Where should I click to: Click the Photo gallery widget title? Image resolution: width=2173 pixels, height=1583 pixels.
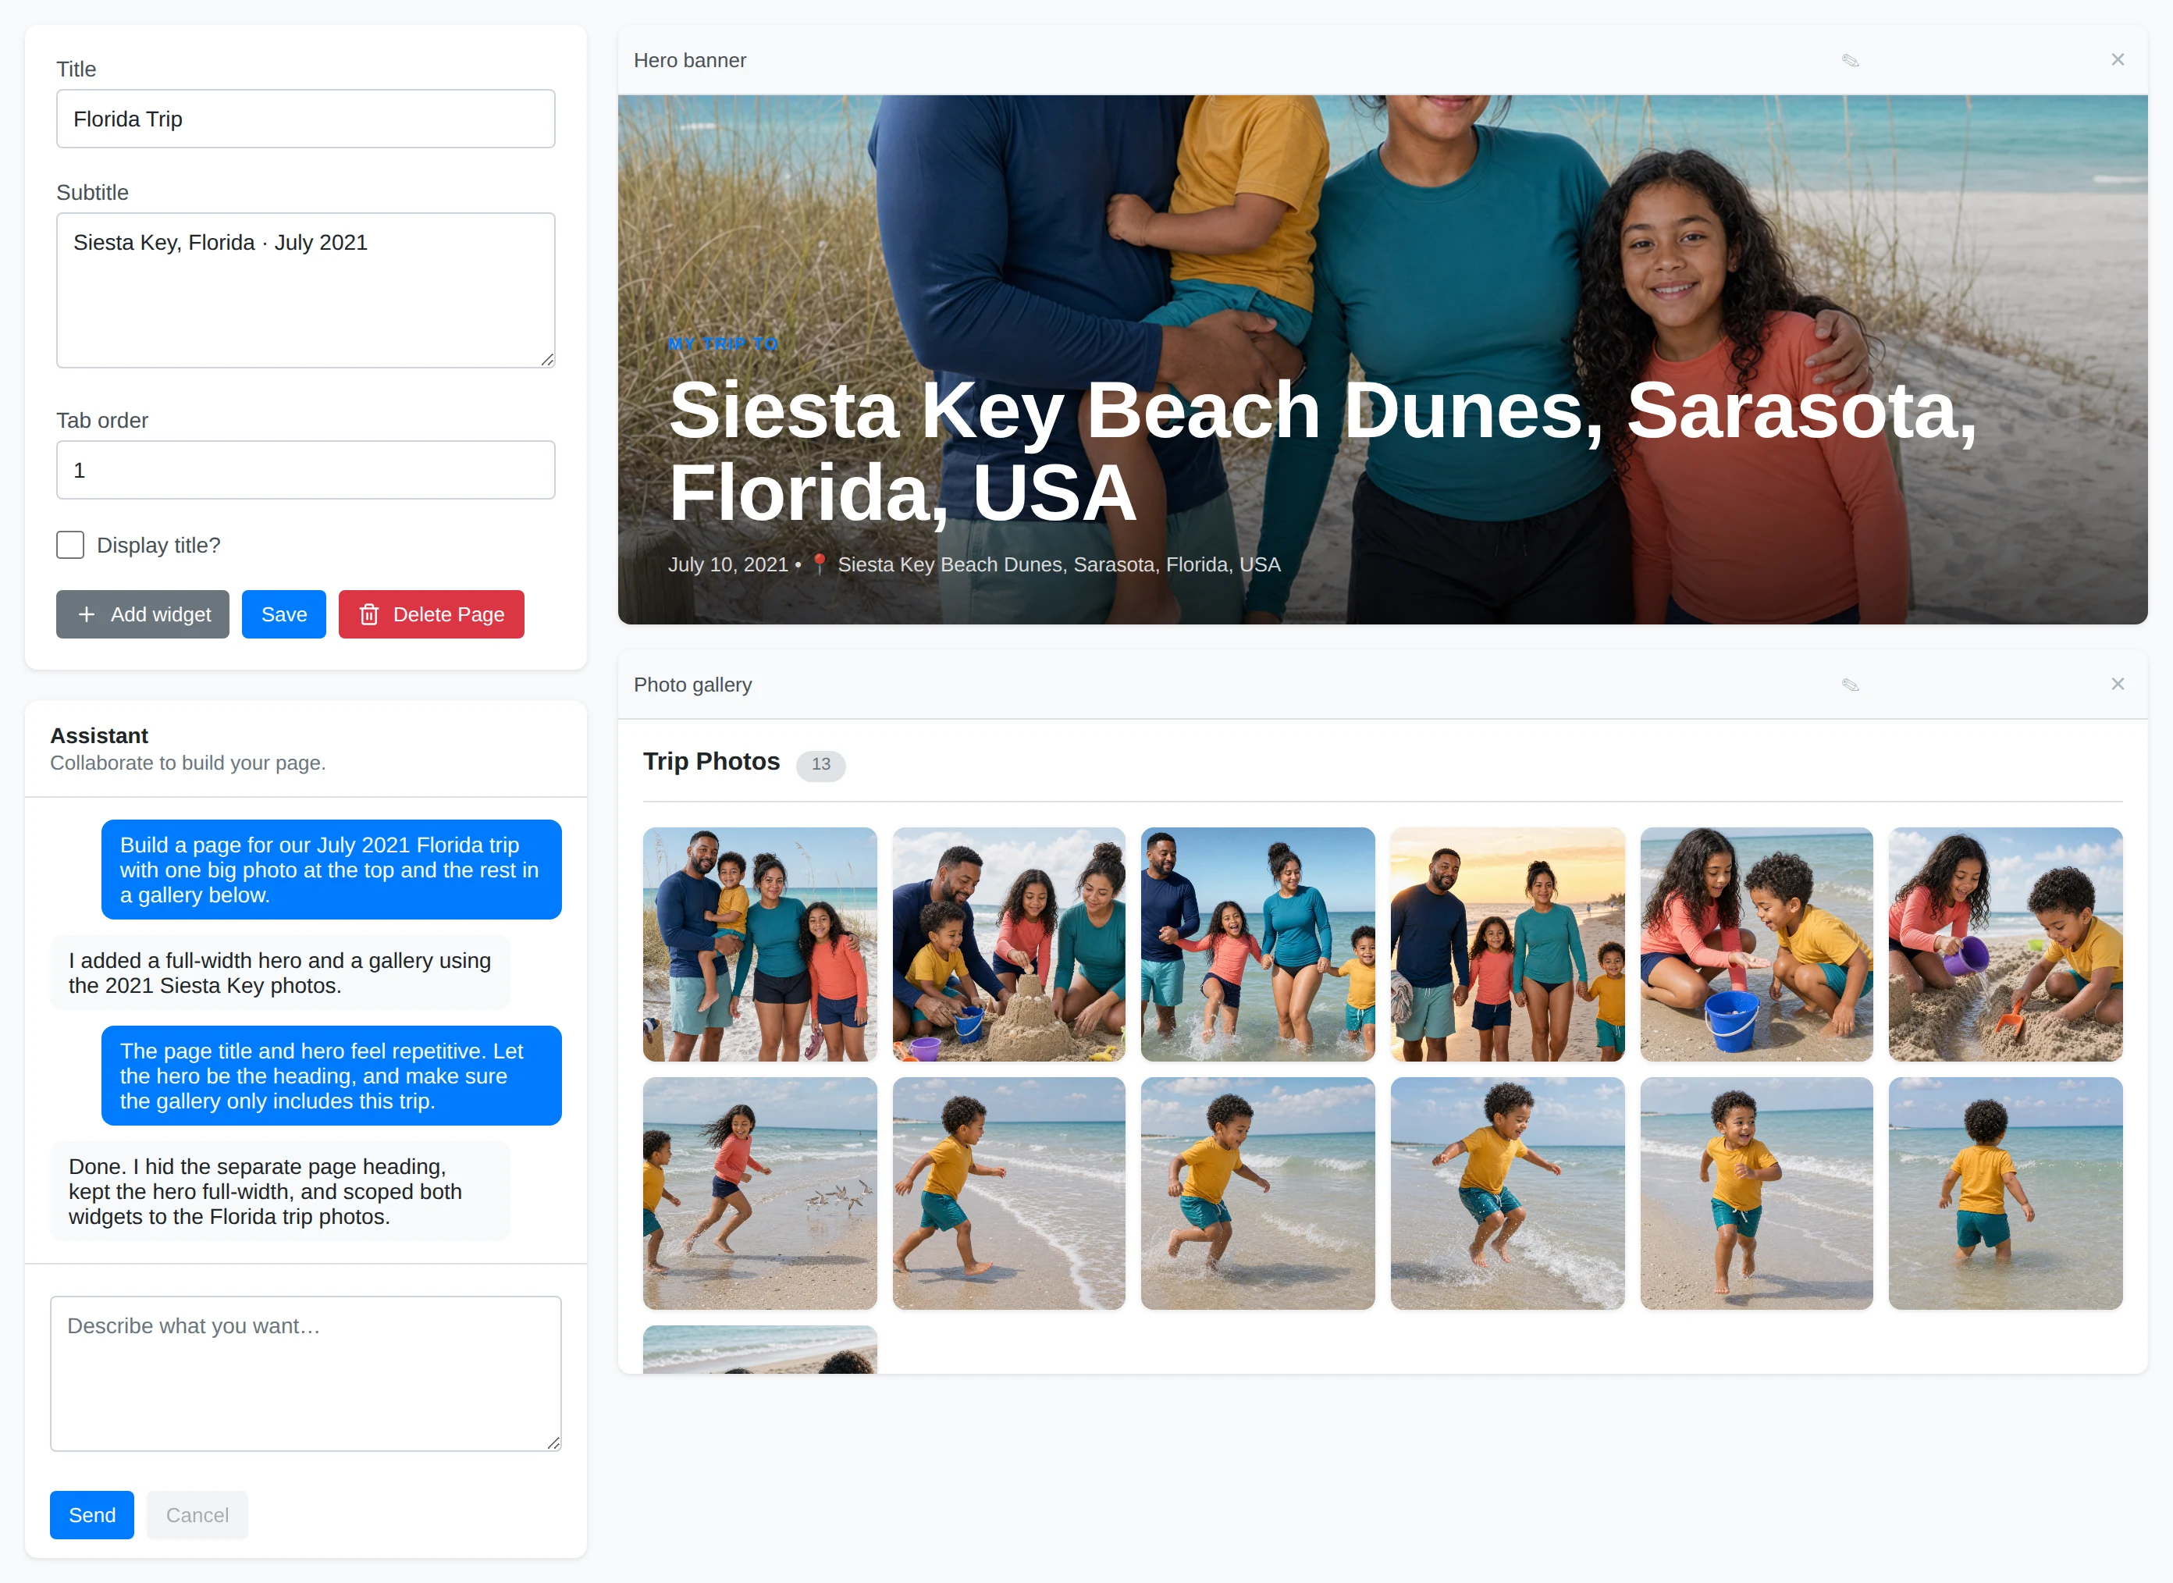click(x=692, y=685)
